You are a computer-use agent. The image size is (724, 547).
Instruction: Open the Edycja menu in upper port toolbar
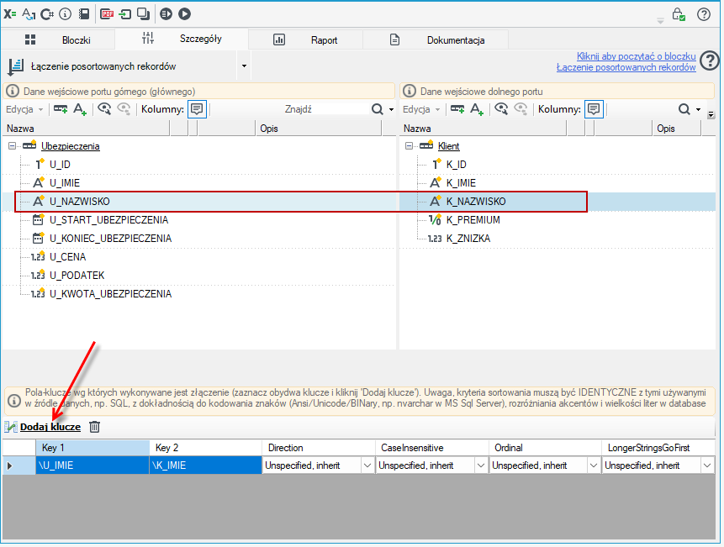[24, 109]
